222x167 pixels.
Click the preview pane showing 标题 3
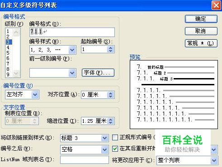click(174, 94)
